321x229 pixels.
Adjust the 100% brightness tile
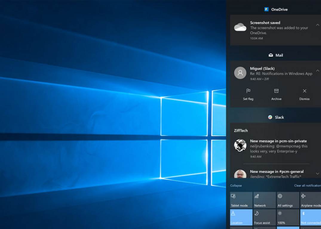point(288,217)
